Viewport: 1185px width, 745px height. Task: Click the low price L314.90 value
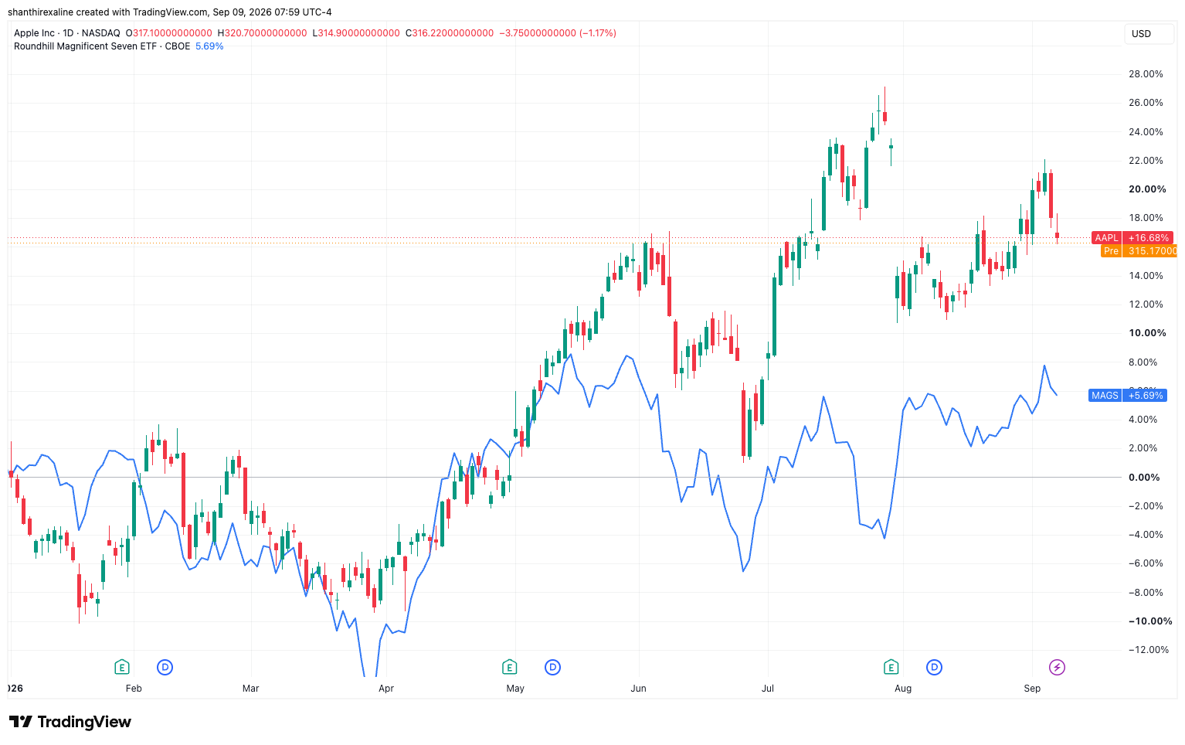[356, 33]
